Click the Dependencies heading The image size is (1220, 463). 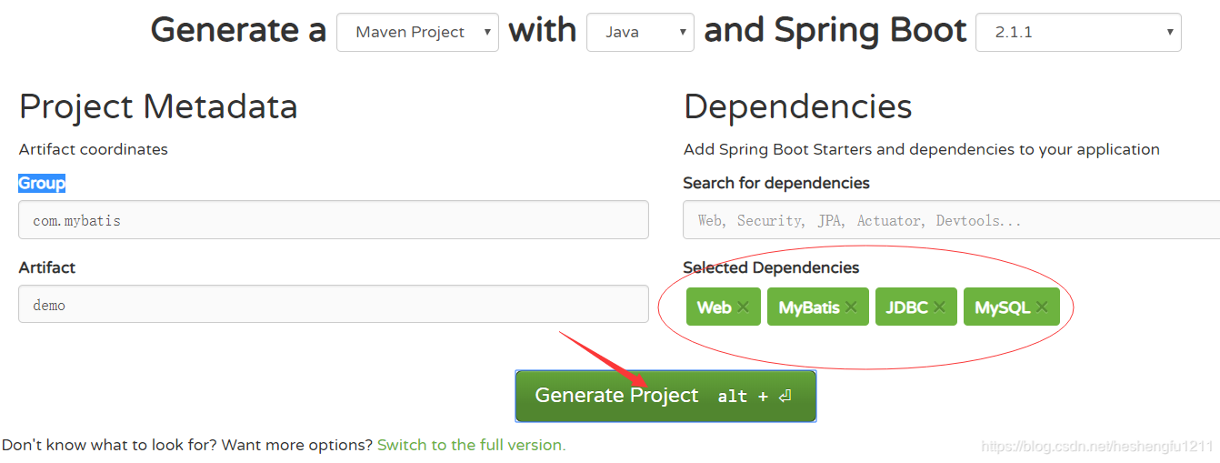tap(798, 106)
